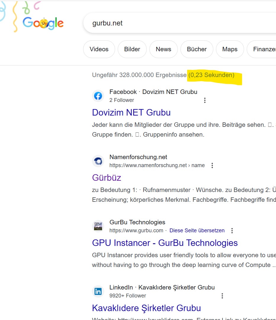276x320 pixels.
Task: Click the 9920+ Follower text under LinkedIn
Action: [x=127, y=295]
